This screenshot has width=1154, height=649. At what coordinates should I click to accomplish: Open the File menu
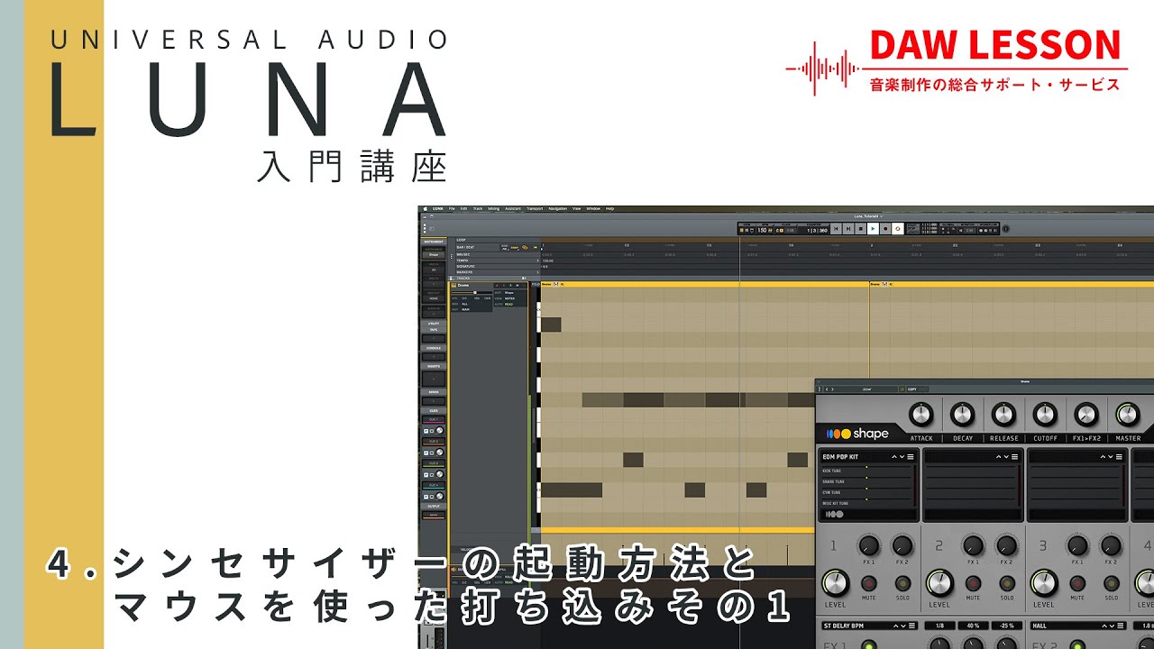pyautogui.click(x=452, y=208)
